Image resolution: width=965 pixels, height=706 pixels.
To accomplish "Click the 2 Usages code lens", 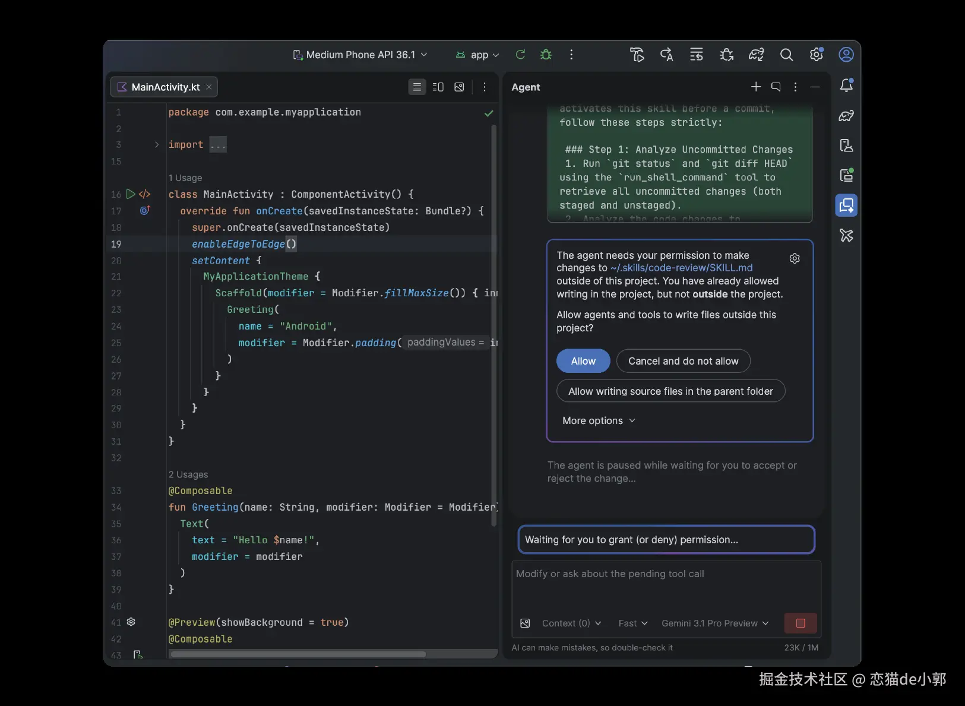I will click(x=188, y=474).
